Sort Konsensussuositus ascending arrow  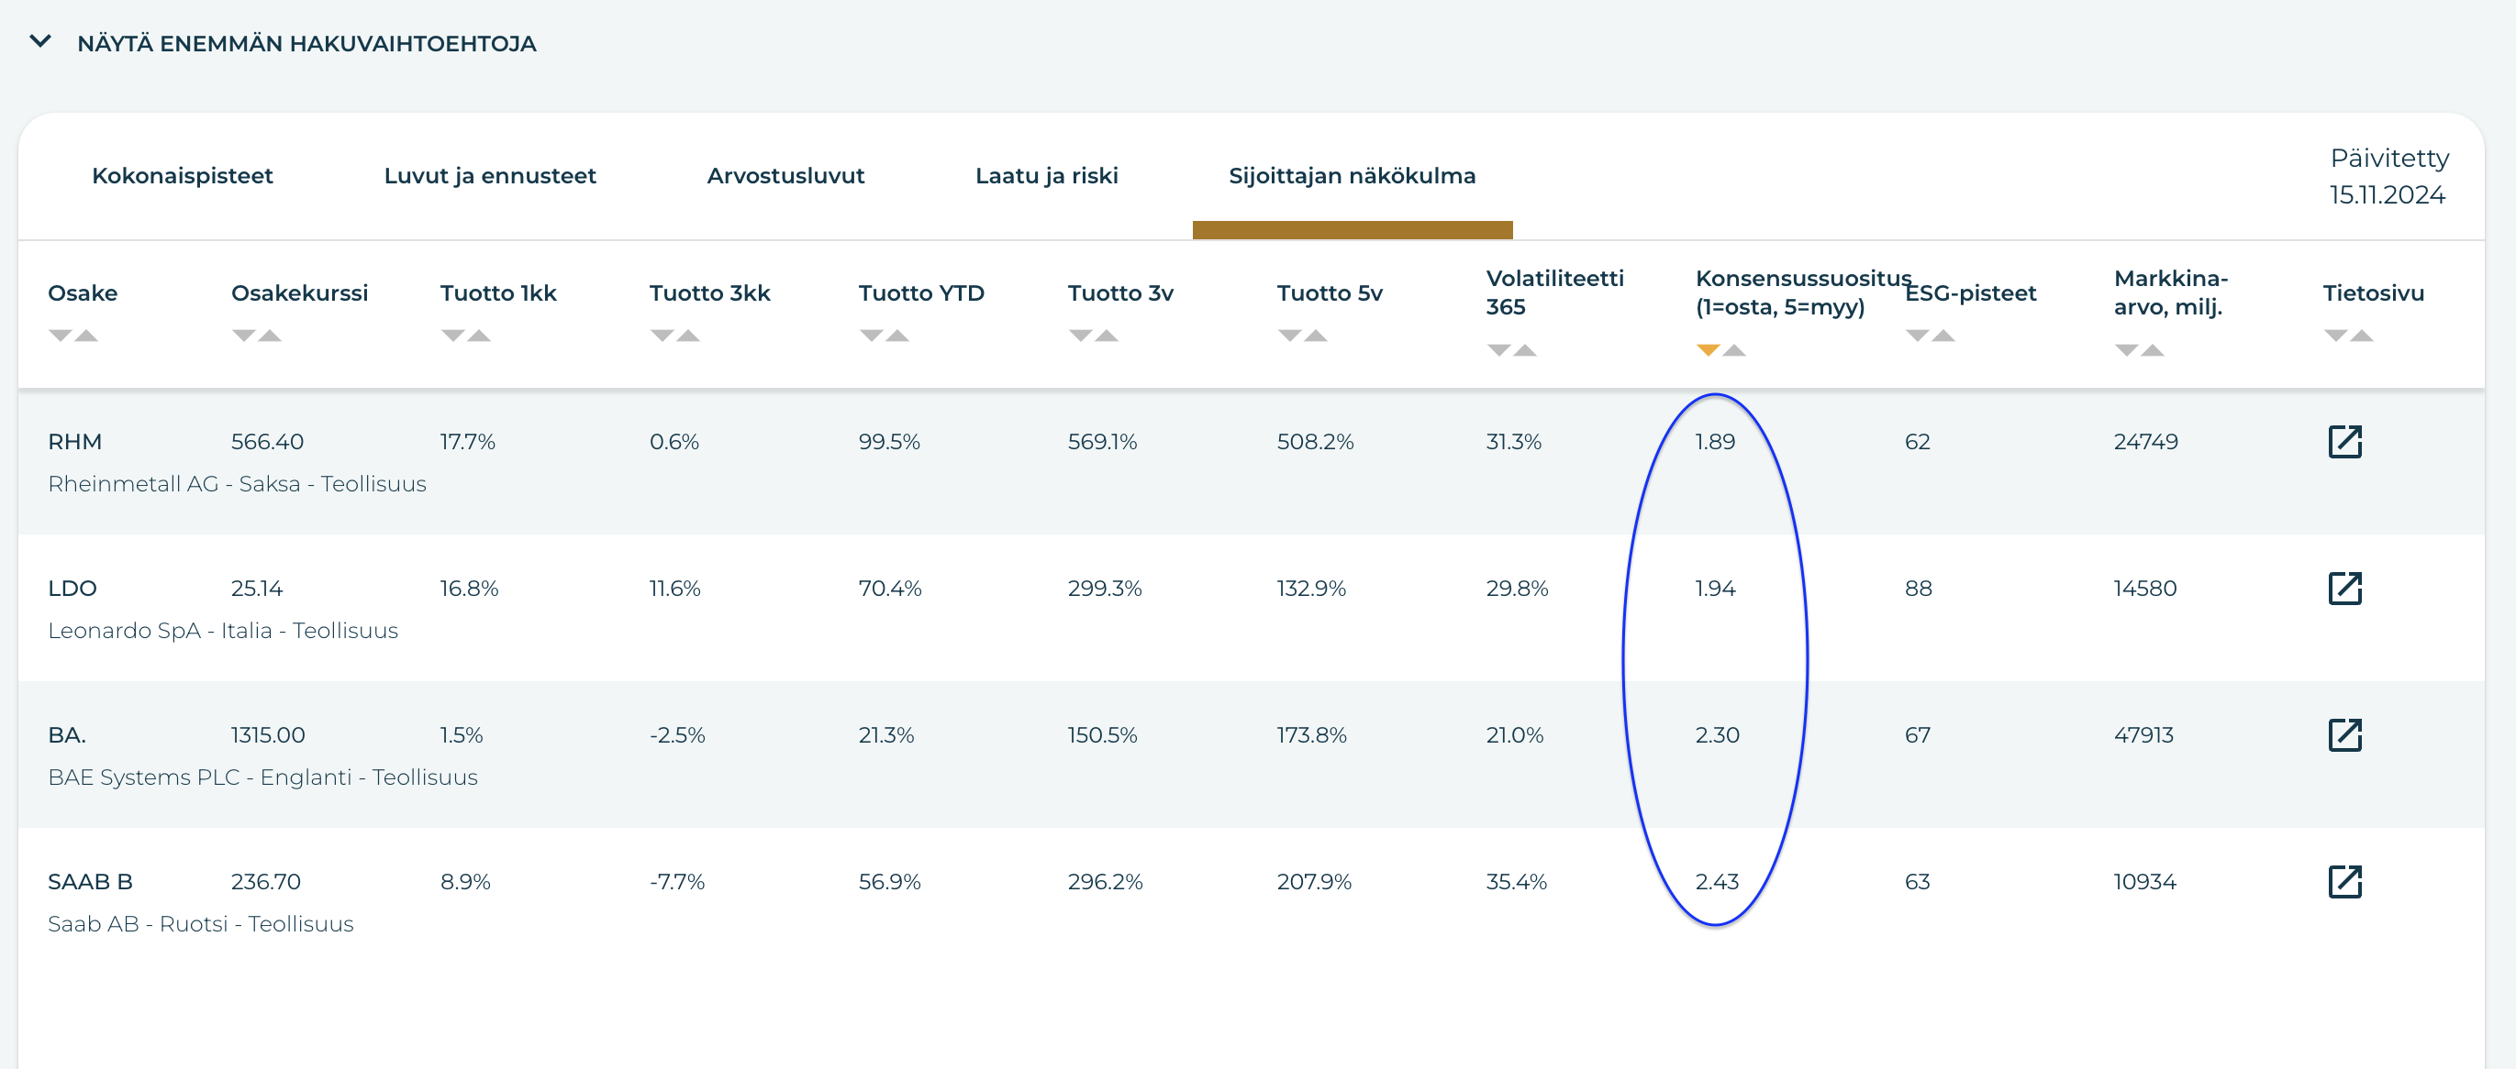click(x=1733, y=349)
